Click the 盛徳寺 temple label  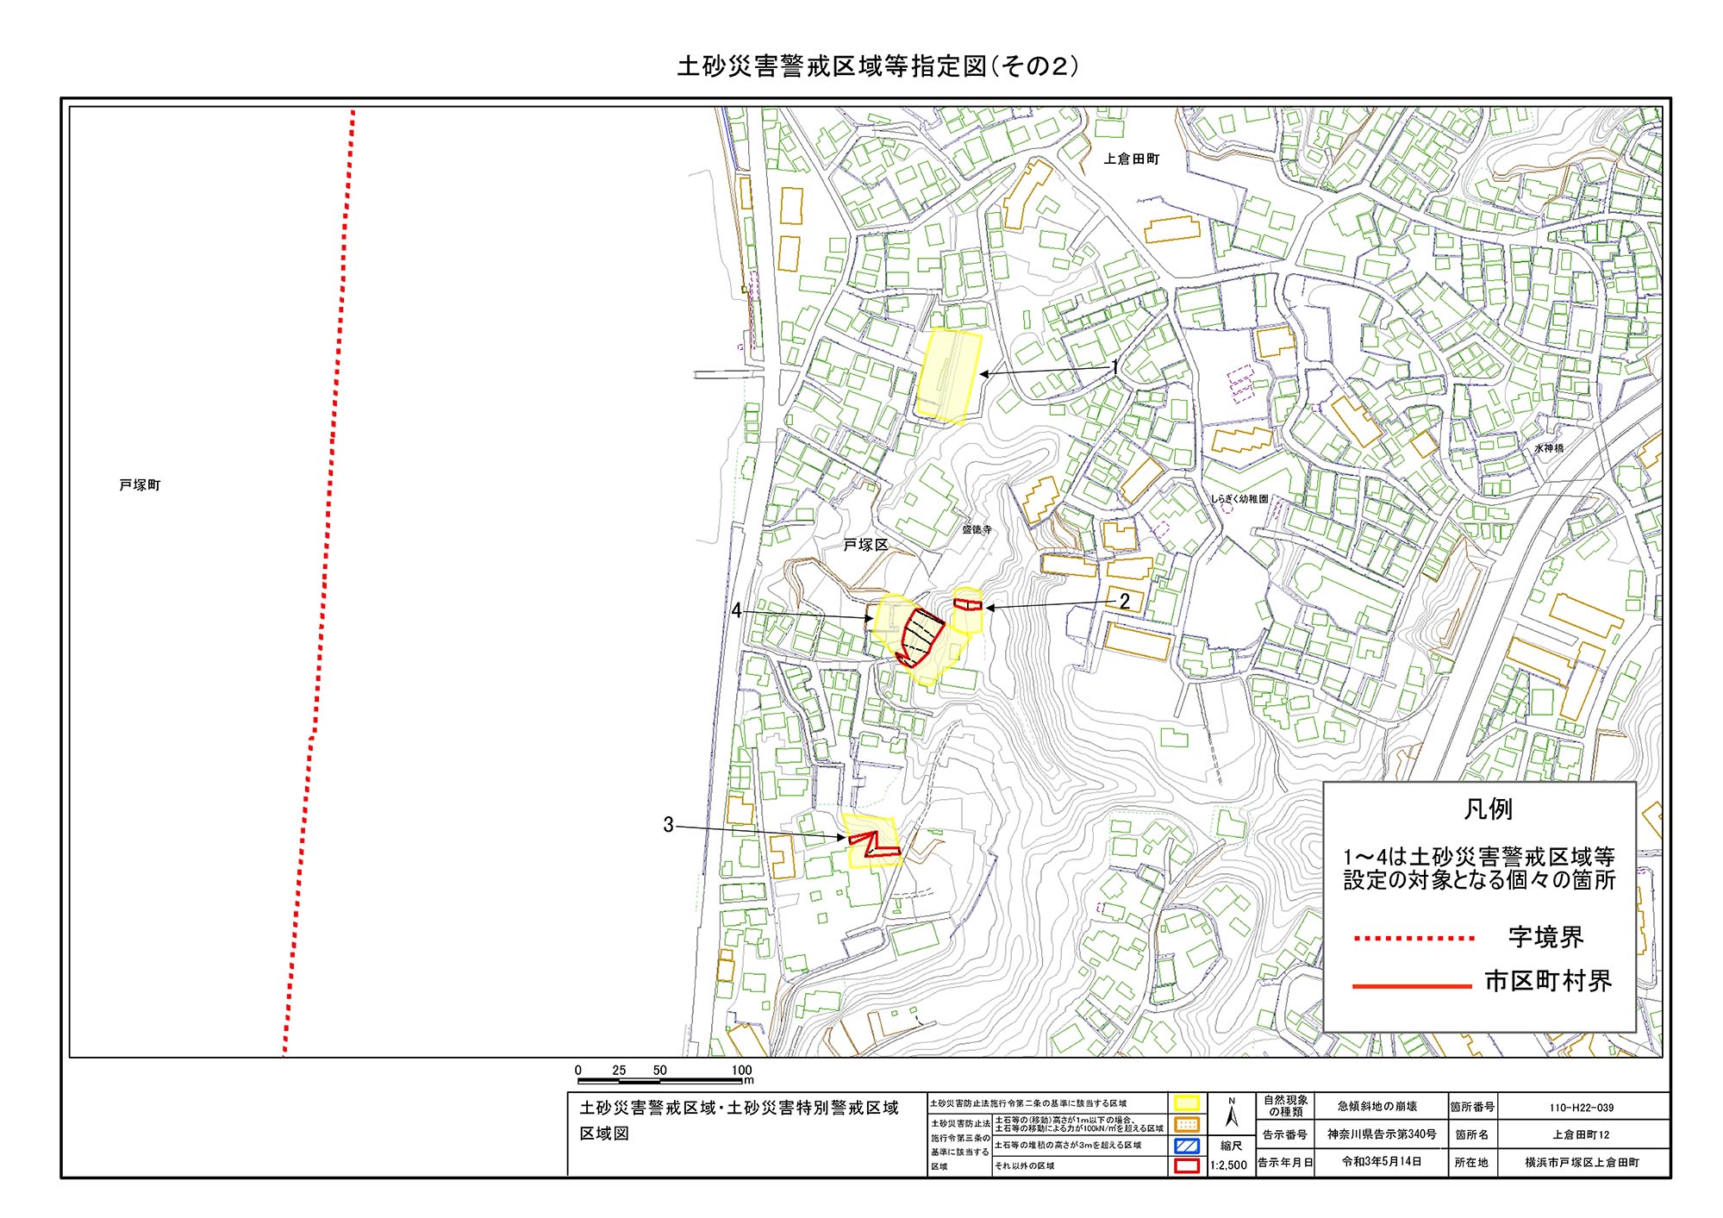[977, 529]
